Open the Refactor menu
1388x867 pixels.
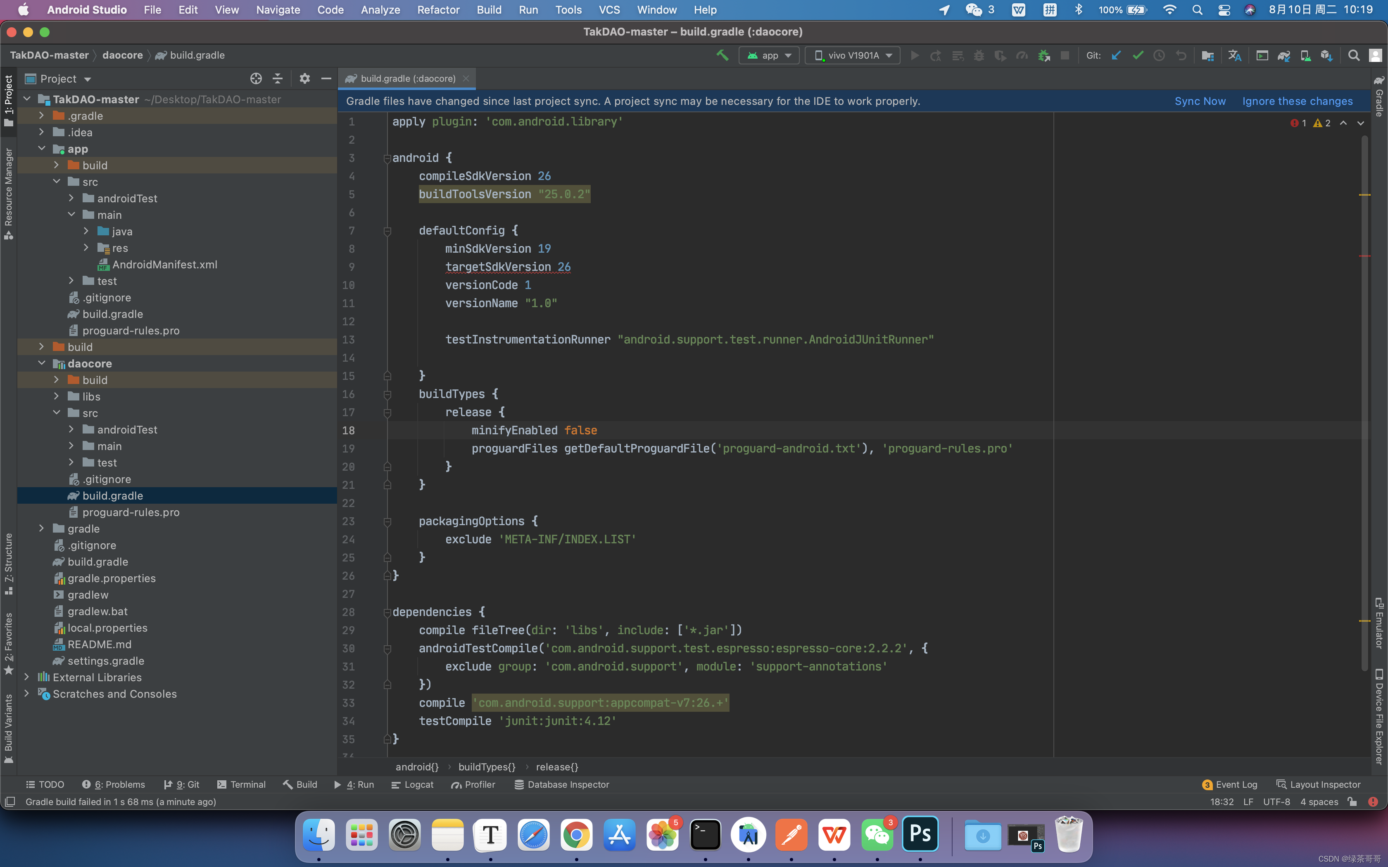(438, 10)
